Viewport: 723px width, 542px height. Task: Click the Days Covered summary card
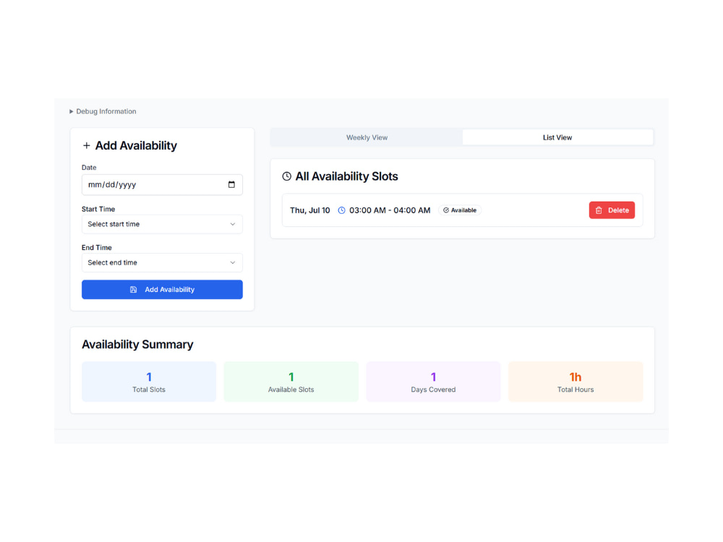point(433,382)
